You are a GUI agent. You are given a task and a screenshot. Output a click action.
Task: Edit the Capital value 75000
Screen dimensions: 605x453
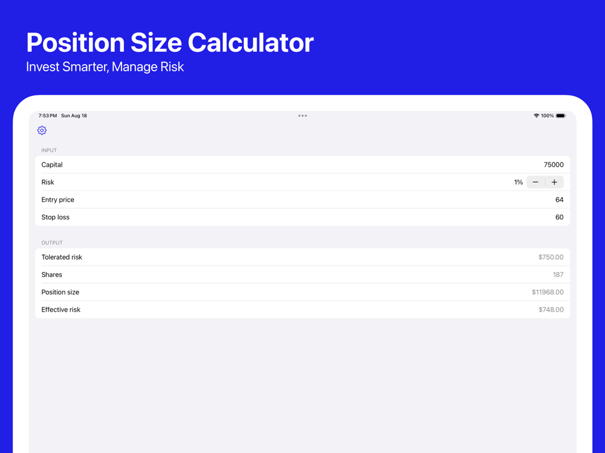(553, 164)
